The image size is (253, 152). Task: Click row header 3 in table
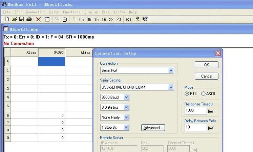(x=8, y=88)
